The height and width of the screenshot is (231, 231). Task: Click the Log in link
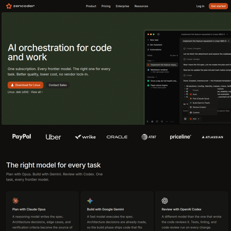coord(200,6)
